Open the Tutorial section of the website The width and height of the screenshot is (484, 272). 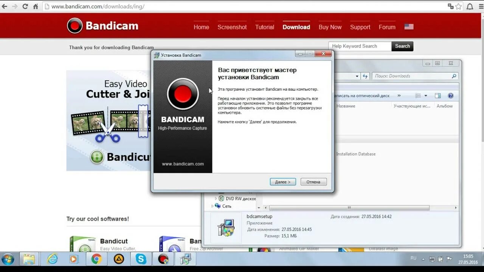264,27
